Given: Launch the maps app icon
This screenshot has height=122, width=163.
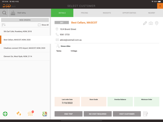Looking at the screenshot, I should tap(45, 114).
